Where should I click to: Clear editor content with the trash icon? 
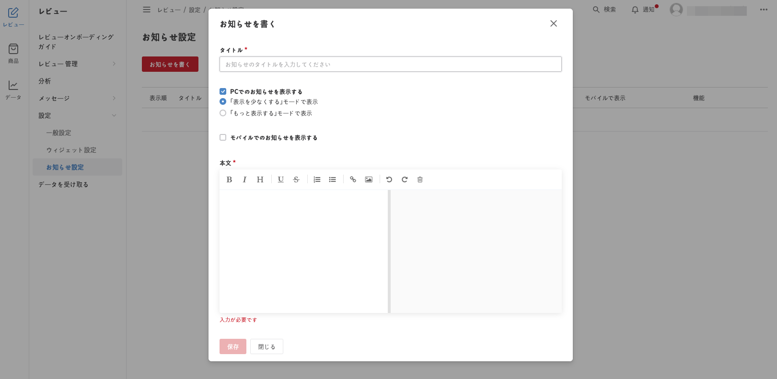(420, 179)
